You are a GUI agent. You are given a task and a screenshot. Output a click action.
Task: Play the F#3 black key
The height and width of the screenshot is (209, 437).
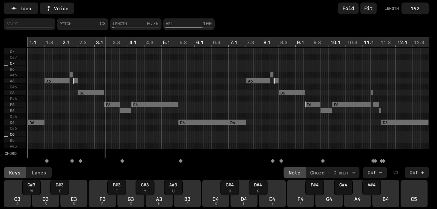click(x=117, y=188)
